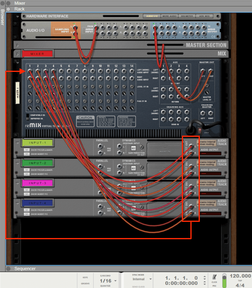
Task: Click INPUT-2 Show Insert FX button
Action: [27, 174]
